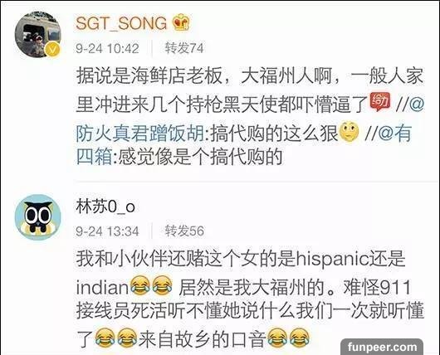The width and height of the screenshot is (440, 355).
Task: Click the thinking face emoji
Action: [349, 131]
